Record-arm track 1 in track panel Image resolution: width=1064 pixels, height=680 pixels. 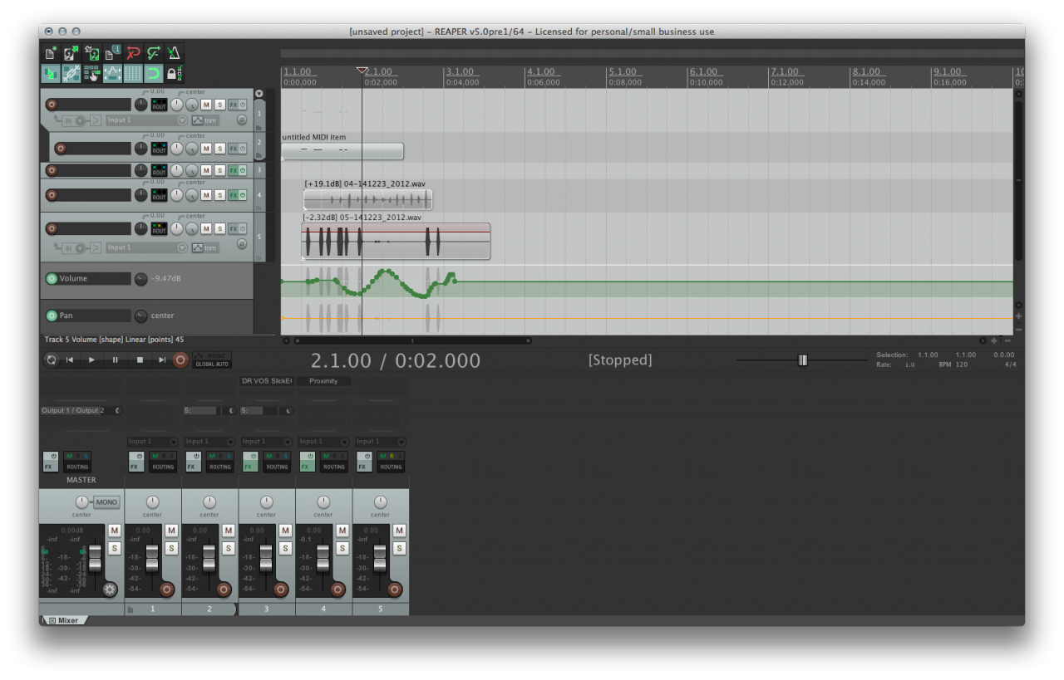tap(52, 105)
